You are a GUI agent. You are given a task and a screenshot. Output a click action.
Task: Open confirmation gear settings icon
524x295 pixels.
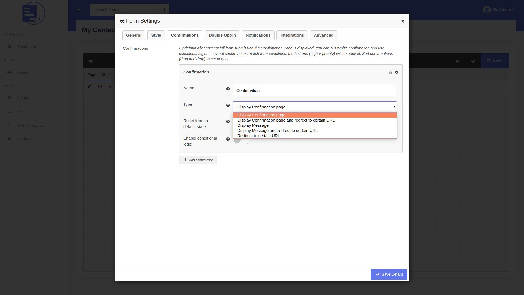pyautogui.click(x=397, y=72)
